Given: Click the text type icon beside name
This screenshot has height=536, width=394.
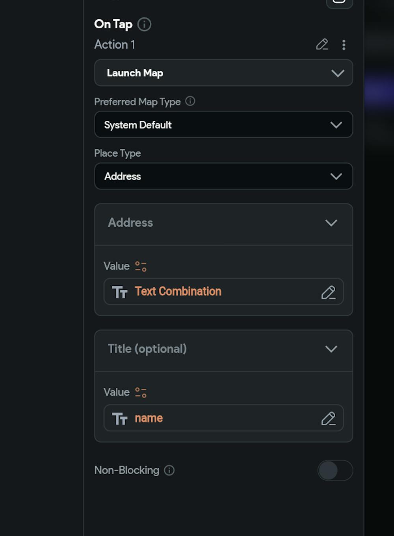Looking at the screenshot, I should [x=120, y=418].
